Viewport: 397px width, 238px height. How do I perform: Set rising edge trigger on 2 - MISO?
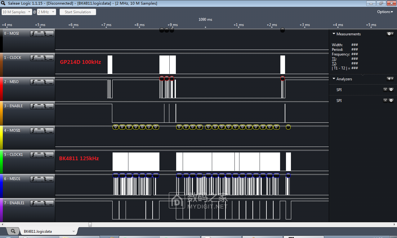tap(33, 82)
